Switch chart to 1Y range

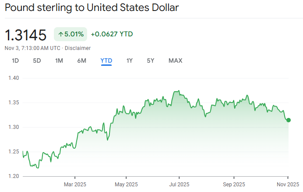129,60
